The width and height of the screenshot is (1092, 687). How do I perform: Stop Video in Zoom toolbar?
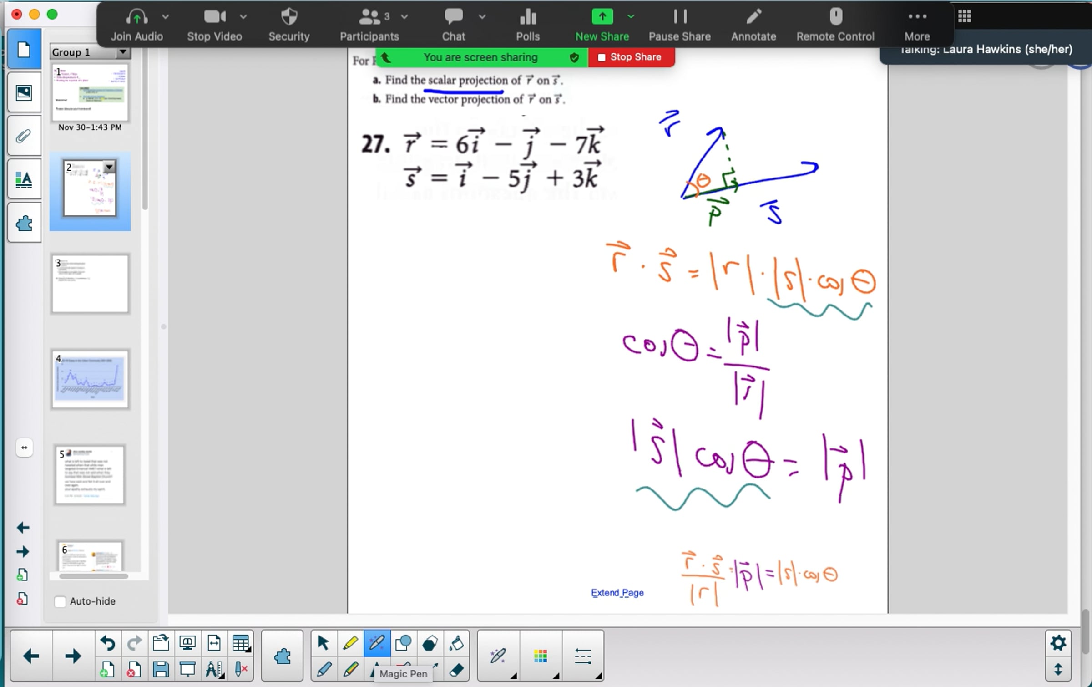pyautogui.click(x=214, y=25)
